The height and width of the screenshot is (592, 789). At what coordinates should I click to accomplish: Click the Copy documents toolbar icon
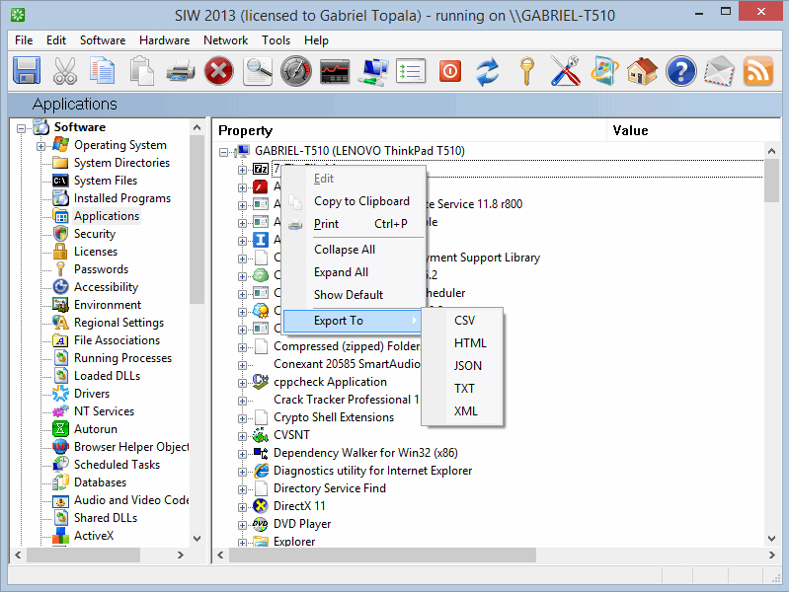click(x=103, y=70)
